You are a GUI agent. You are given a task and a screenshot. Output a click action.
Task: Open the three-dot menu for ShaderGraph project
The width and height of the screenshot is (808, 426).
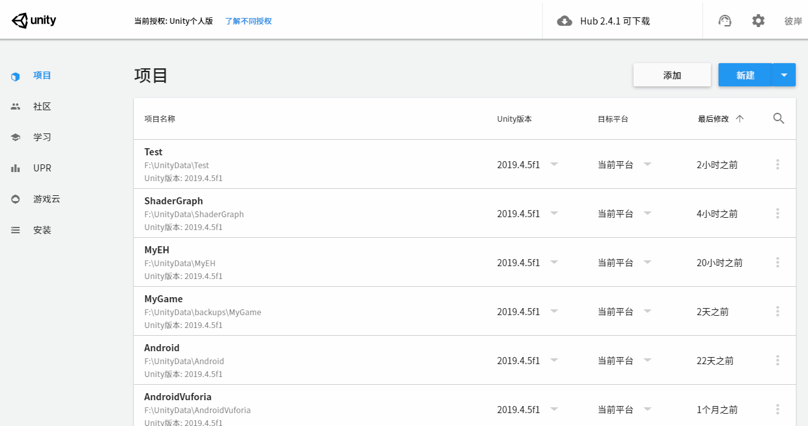[778, 213]
